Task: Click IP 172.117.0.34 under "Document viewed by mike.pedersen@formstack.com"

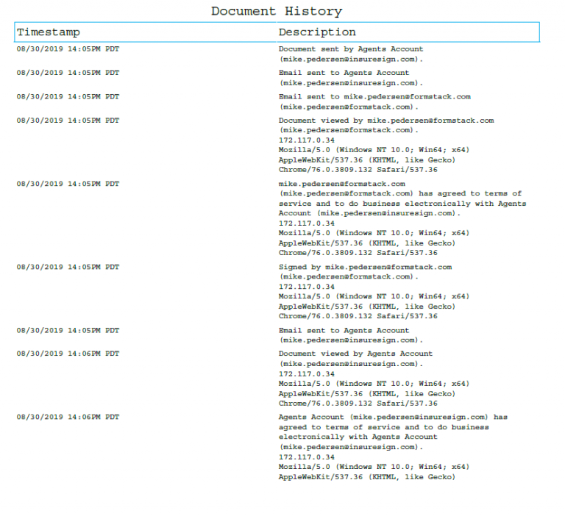Action: point(306,140)
